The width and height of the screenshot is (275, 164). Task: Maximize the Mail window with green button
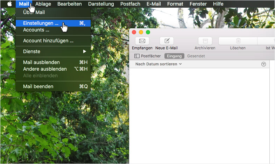(148, 32)
